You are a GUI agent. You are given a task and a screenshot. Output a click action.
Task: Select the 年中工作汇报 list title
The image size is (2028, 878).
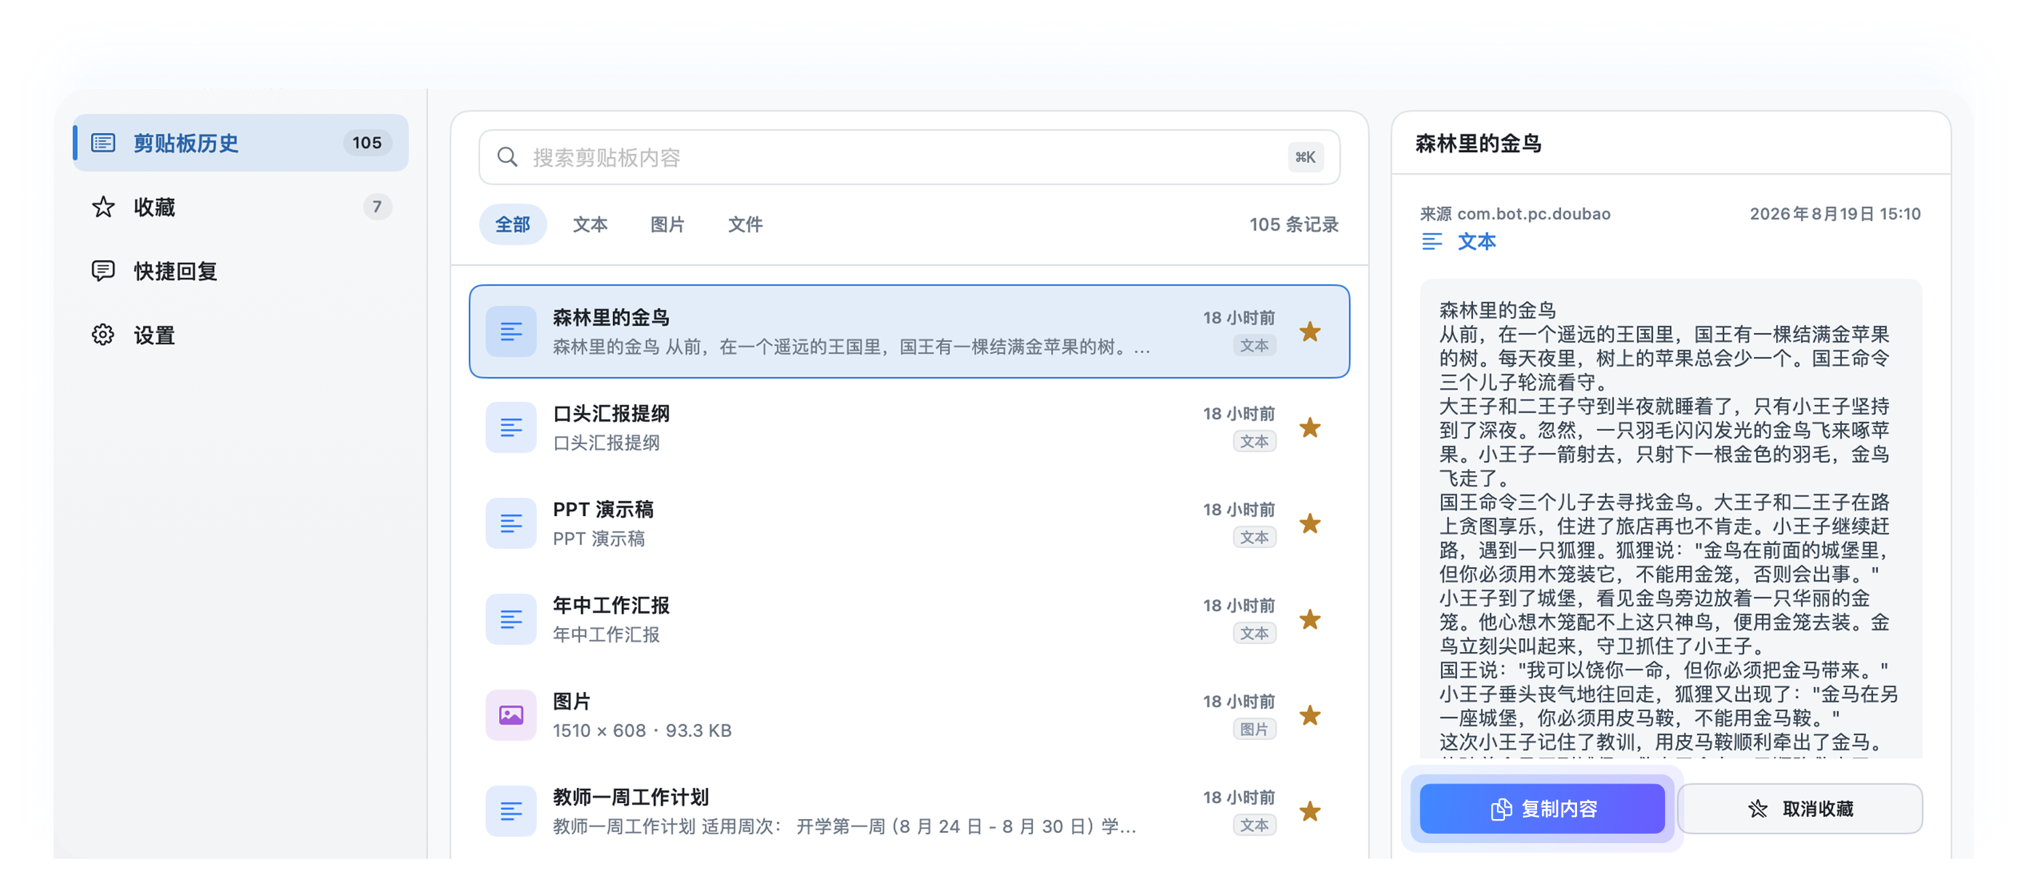coord(611,605)
